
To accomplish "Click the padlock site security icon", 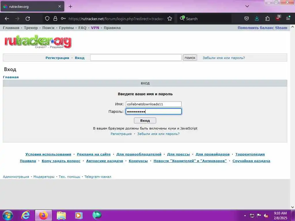I will pos(55,18).
